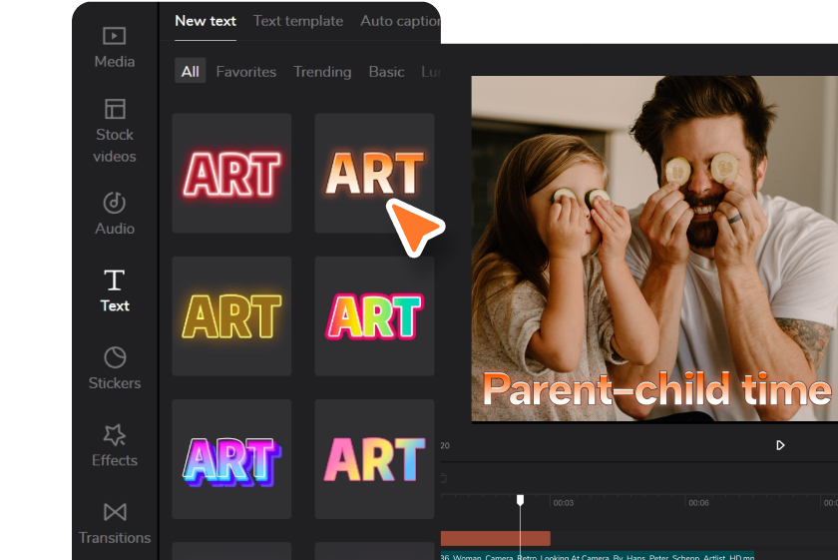
Task: Open the Stickers panel
Action: click(x=115, y=368)
